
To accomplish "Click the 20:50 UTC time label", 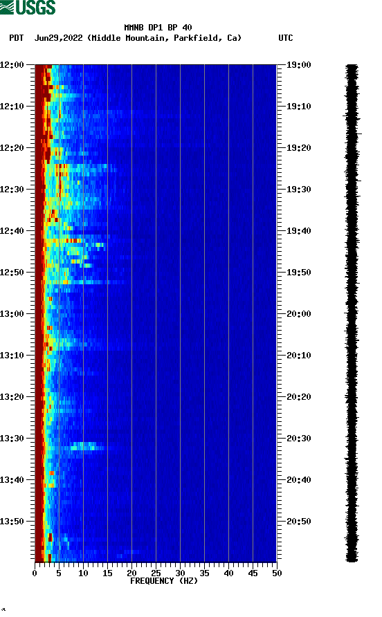I will tap(298, 522).
